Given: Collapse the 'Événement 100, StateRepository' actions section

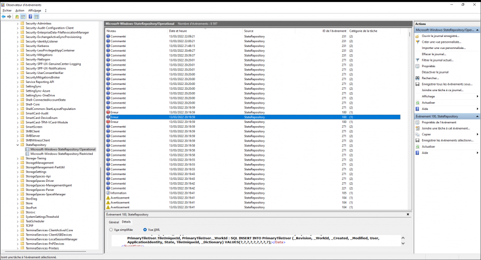Looking at the screenshot, I should coord(477,117).
